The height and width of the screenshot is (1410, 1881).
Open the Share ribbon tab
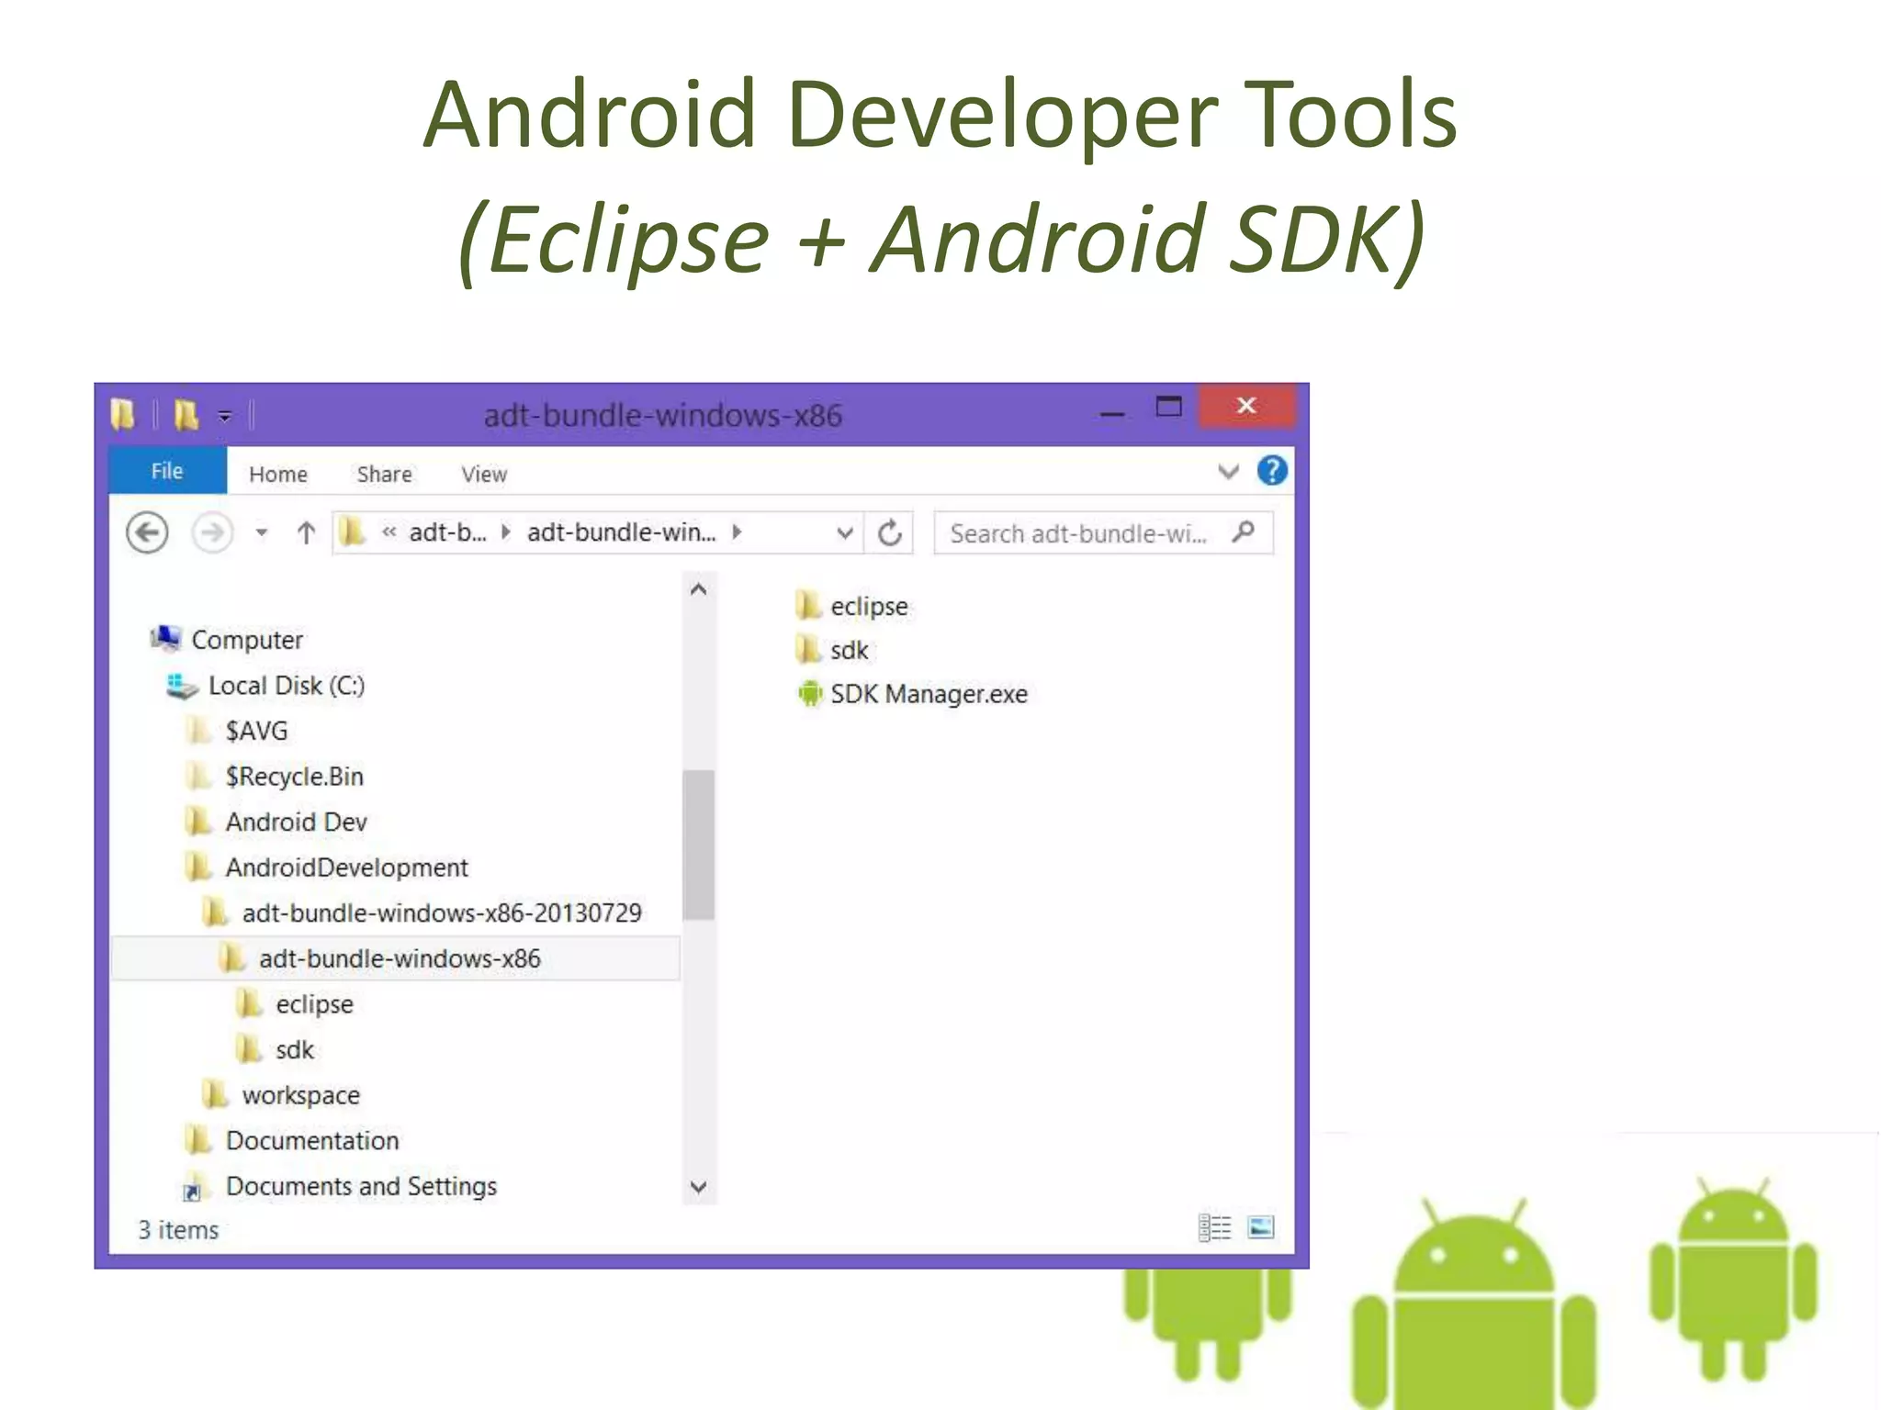[384, 474]
